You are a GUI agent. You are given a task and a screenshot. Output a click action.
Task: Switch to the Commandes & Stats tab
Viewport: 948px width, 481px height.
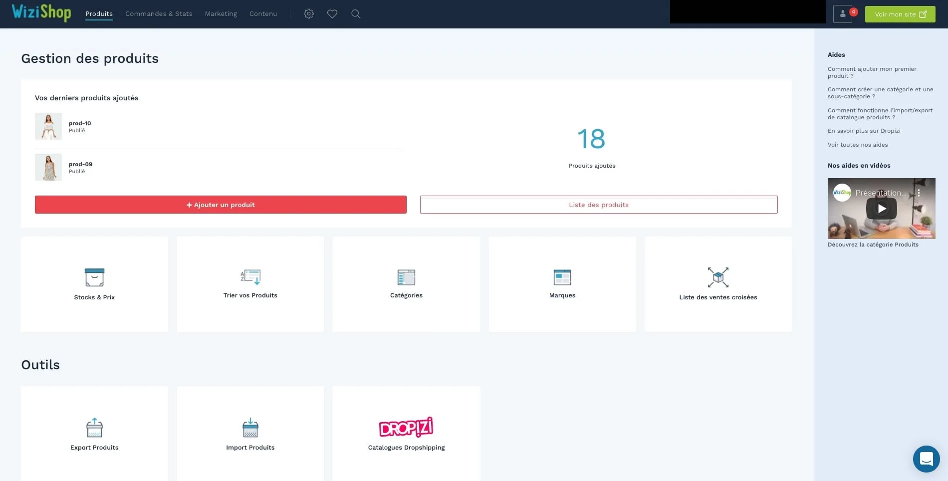point(158,13)
